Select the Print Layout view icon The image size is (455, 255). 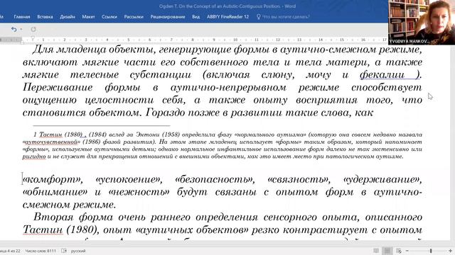tap(387, 251)
